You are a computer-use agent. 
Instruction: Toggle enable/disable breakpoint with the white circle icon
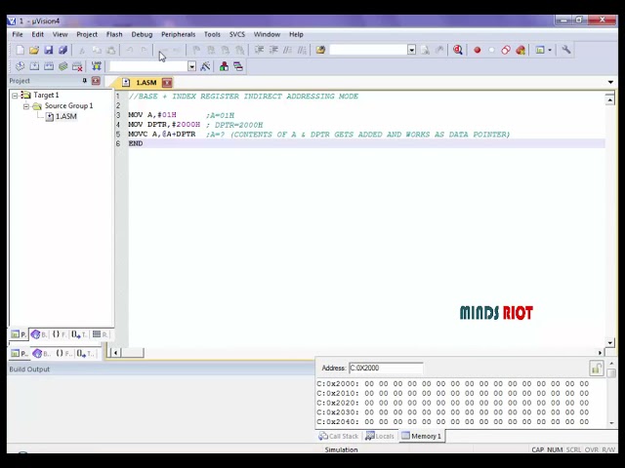click(491, 50)
